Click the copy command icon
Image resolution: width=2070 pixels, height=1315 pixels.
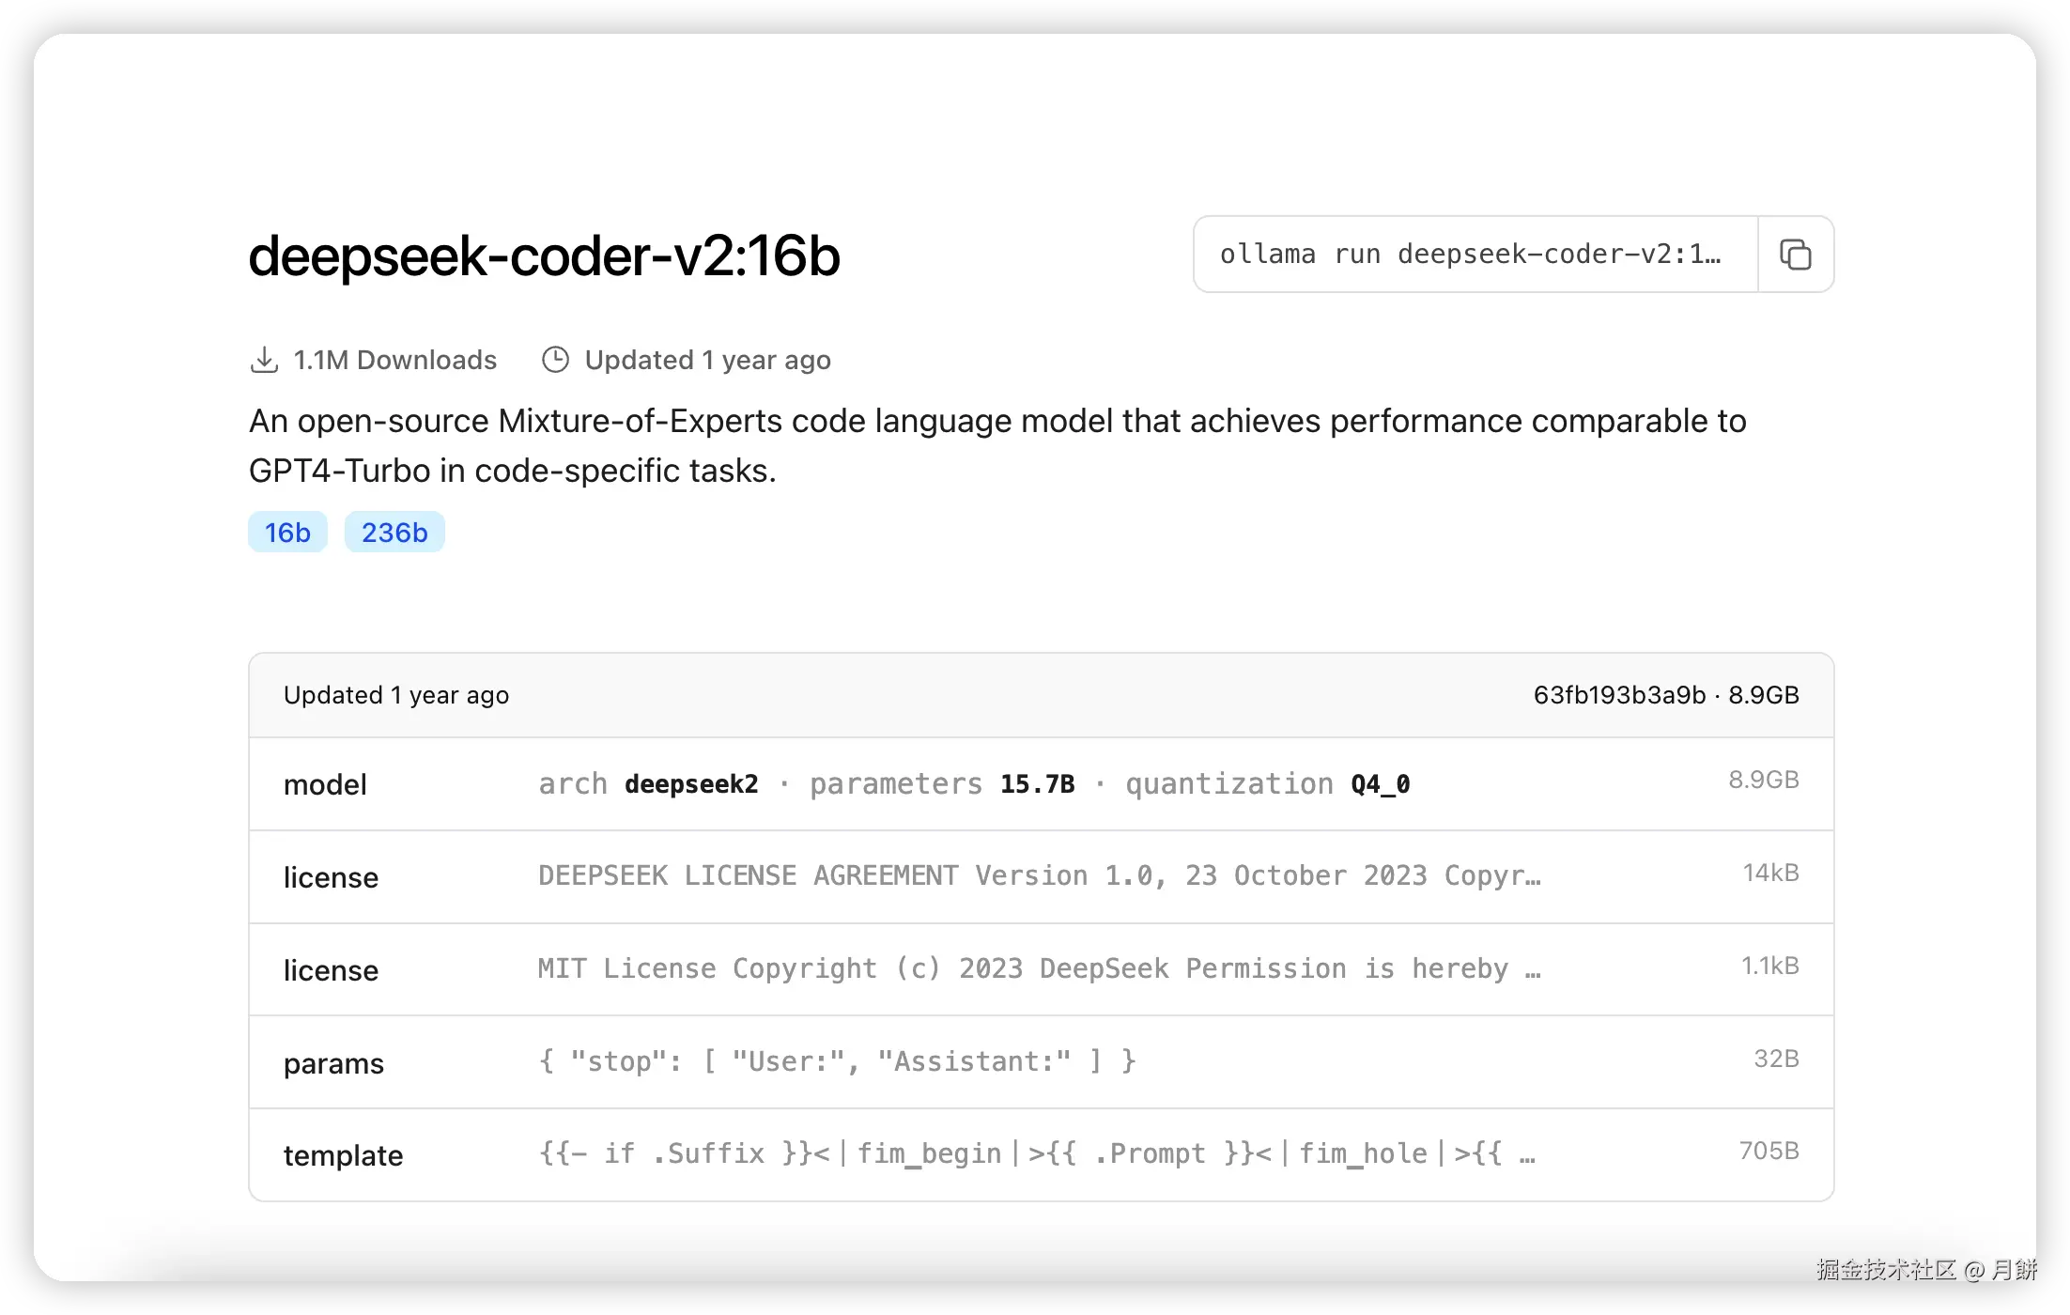pos(1795,255)
